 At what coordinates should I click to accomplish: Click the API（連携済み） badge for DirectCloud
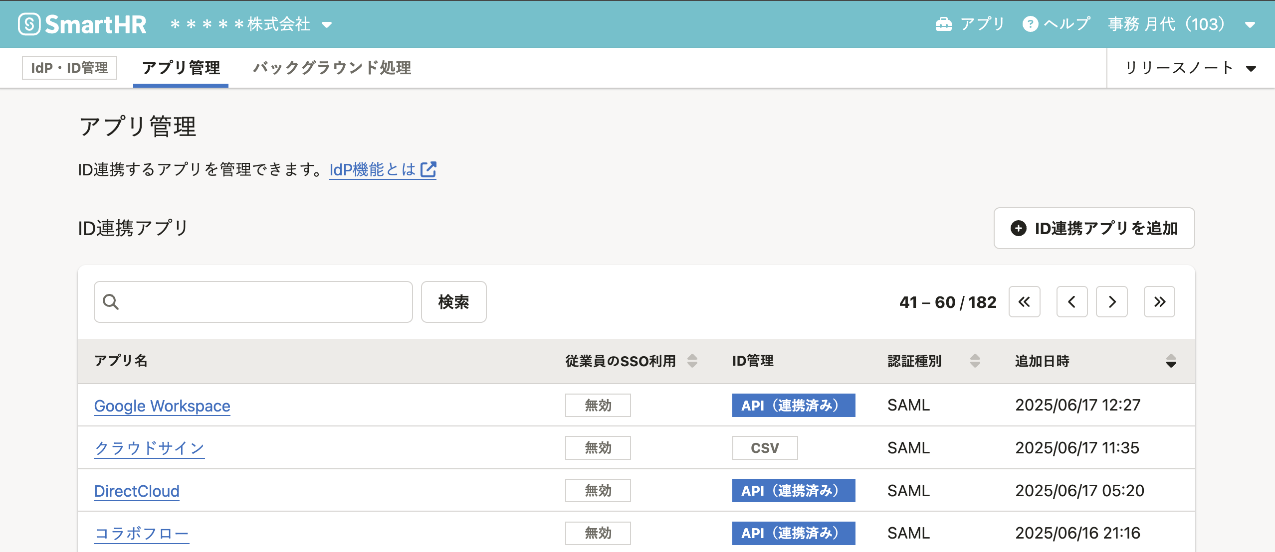[x=794, y=490]
